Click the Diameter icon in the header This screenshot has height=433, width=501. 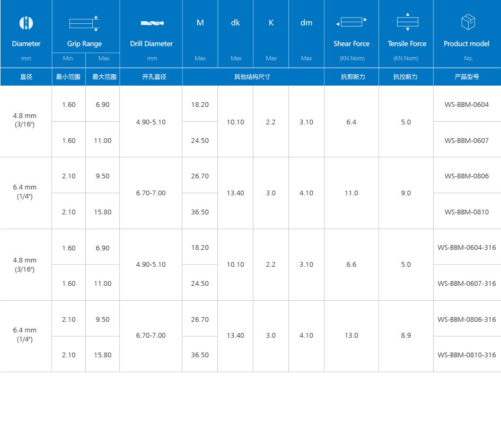[x=26, y=23]
